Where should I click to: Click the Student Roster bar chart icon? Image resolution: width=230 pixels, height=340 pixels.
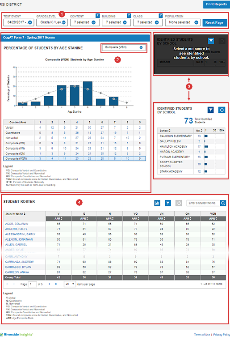[157, 203]
